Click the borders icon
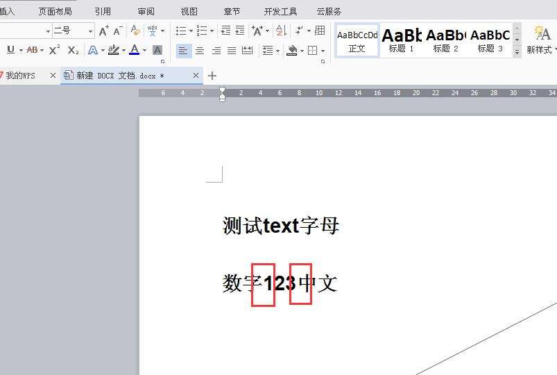This screenshot has height=375, width=557. [313, 51]
